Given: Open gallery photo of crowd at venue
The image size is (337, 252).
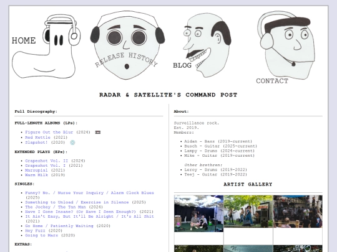Looking at the screenshot, I should [298, 212].
